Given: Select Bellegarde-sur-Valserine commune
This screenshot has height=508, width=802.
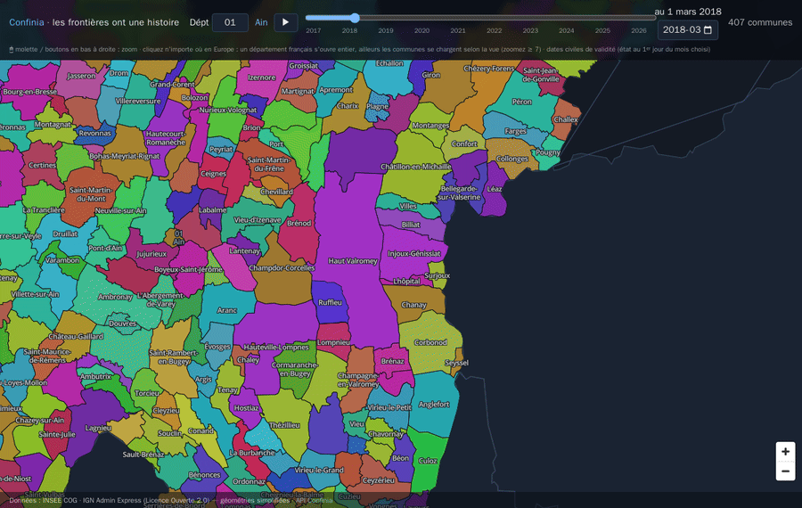Looking at the screenshot, I should pos(459,193).
